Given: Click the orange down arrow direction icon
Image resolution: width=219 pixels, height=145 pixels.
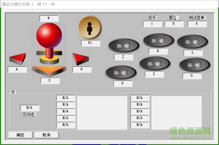Looking at the screenshot, I should [49, 71].
